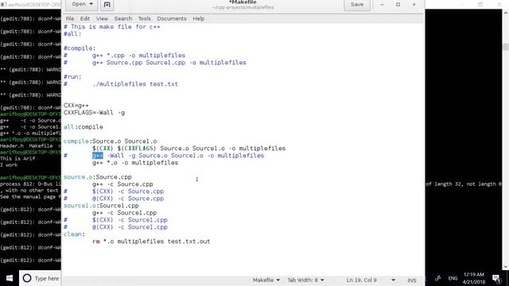The image size is (509, 286).
Task: Click the g++ -c Source1.cpp line
Action: click(124, 213)
